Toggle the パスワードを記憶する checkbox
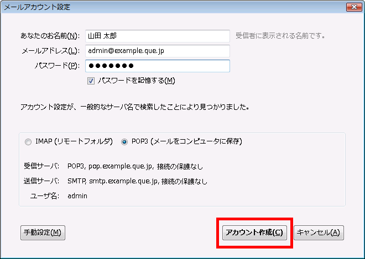365x259 pixels. (x=91, y=81)
